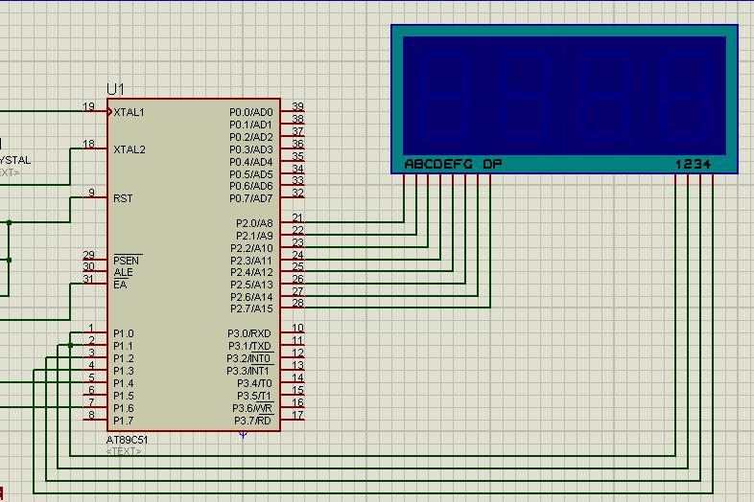Select the ABCDEFG segment label on display
The width and height of the screenshot is (754, 502).
[x=438, y=164]
